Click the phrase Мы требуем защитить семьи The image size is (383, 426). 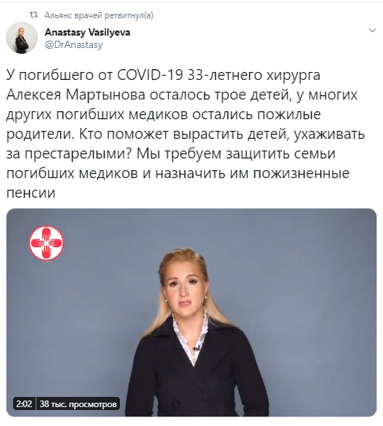pyautogui.click(x=235, y=154)
